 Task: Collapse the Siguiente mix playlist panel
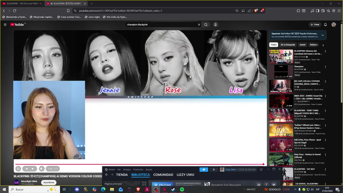pos(323,35)
